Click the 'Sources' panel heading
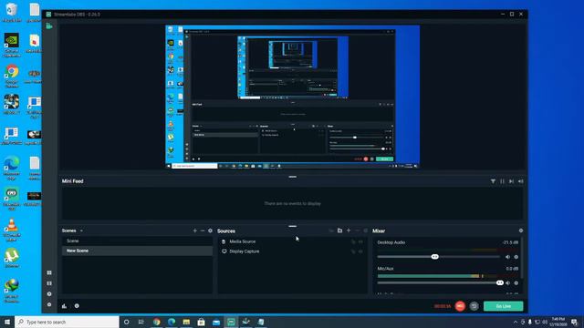Screen dimensions: 584x328 (x=226, y=231)
